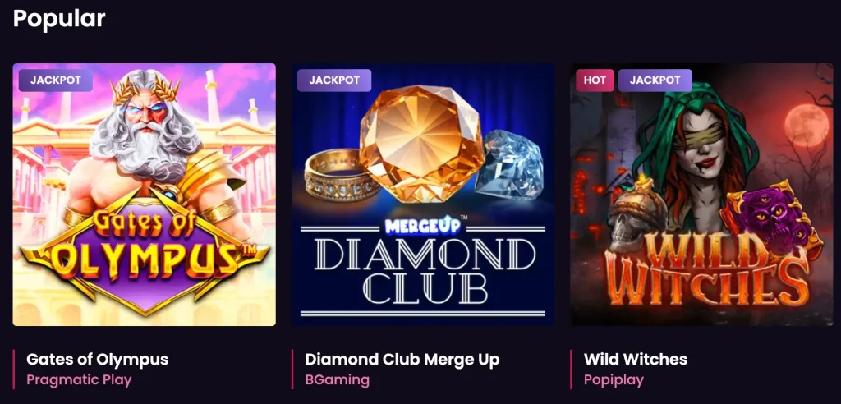Open the Popiplay provider link

pos(614,380)
